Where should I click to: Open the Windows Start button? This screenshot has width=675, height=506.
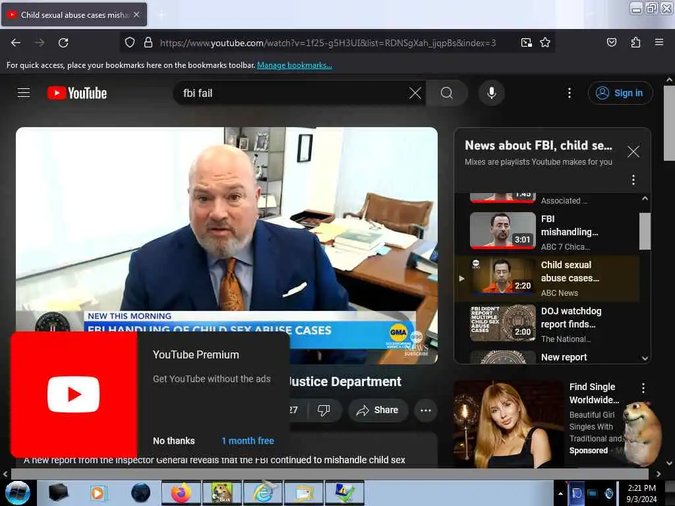(x=18, y=493)
